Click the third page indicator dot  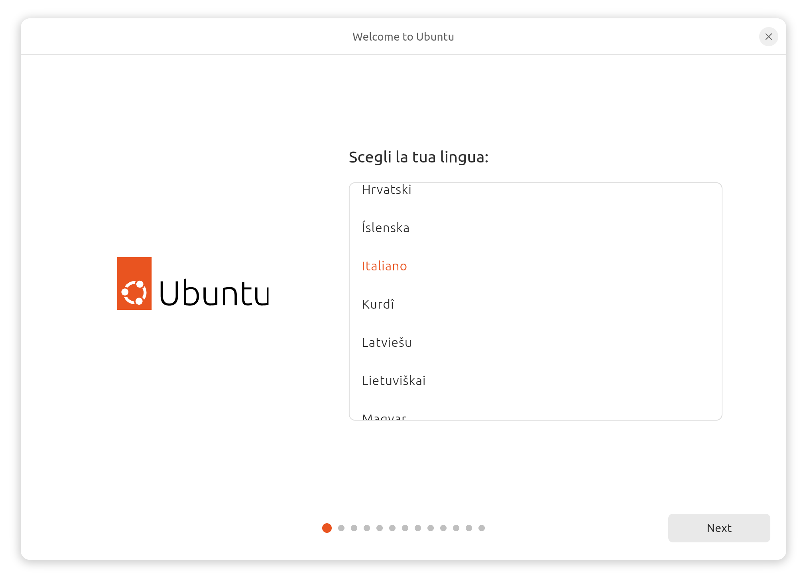coord(354,528)
